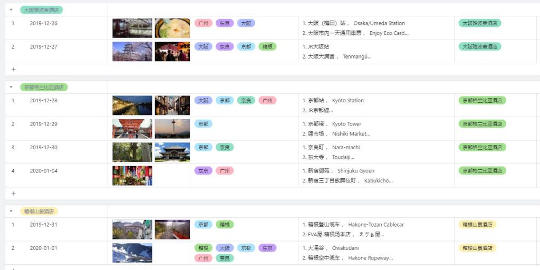Collapse the 大阪难波秦酒店 group
Screen dimensions: 540x270
tap(12, 10)
